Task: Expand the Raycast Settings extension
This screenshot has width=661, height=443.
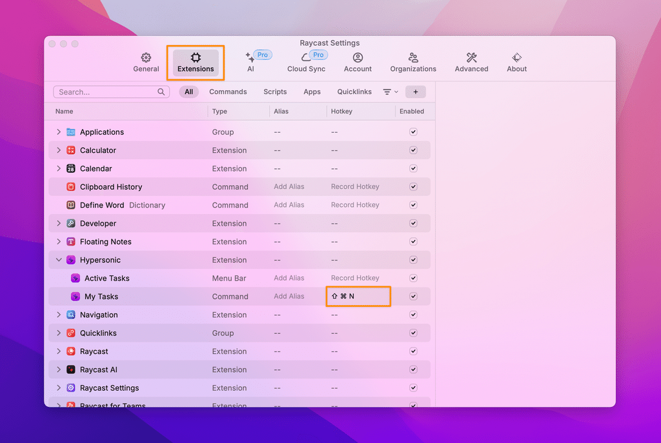Action: point(59,388)
